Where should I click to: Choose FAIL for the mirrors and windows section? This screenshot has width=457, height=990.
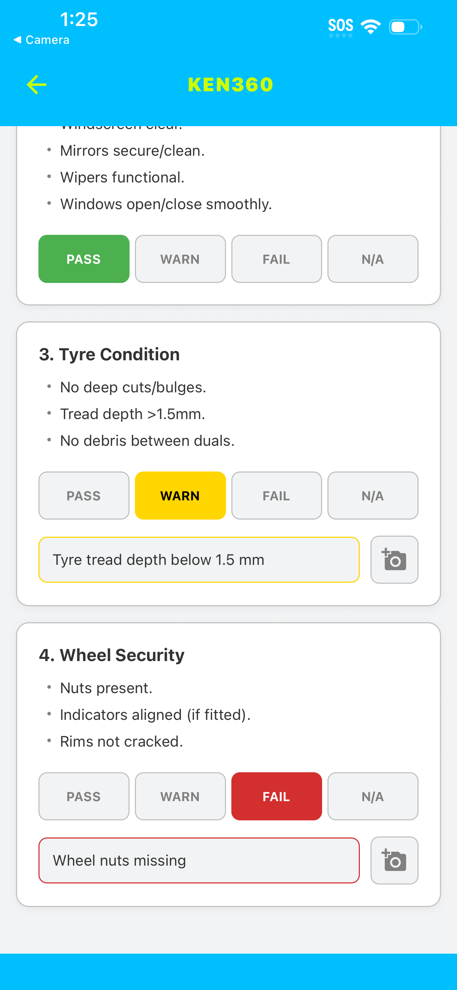[276, 259]
